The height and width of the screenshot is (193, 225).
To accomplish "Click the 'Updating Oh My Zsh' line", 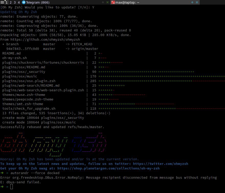I will click(x=19, y=12).
